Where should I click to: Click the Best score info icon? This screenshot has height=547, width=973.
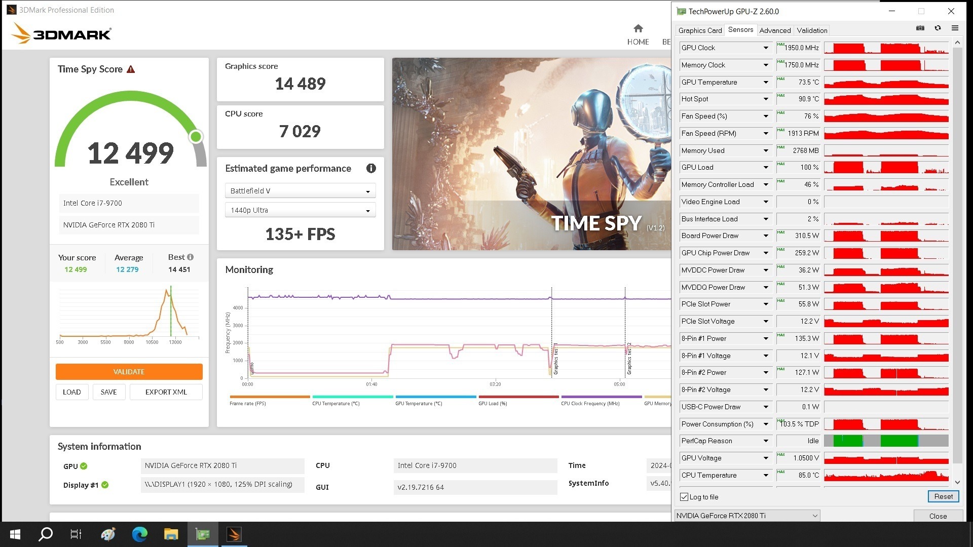click(191, 257)
